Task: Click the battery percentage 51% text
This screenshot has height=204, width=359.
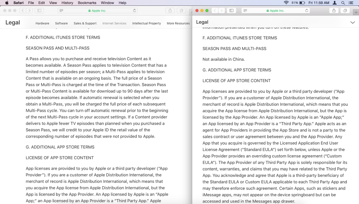Action: coord(295,3)
